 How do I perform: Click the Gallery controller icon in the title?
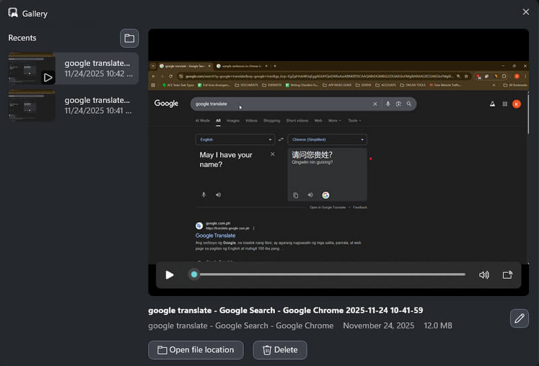13,13
